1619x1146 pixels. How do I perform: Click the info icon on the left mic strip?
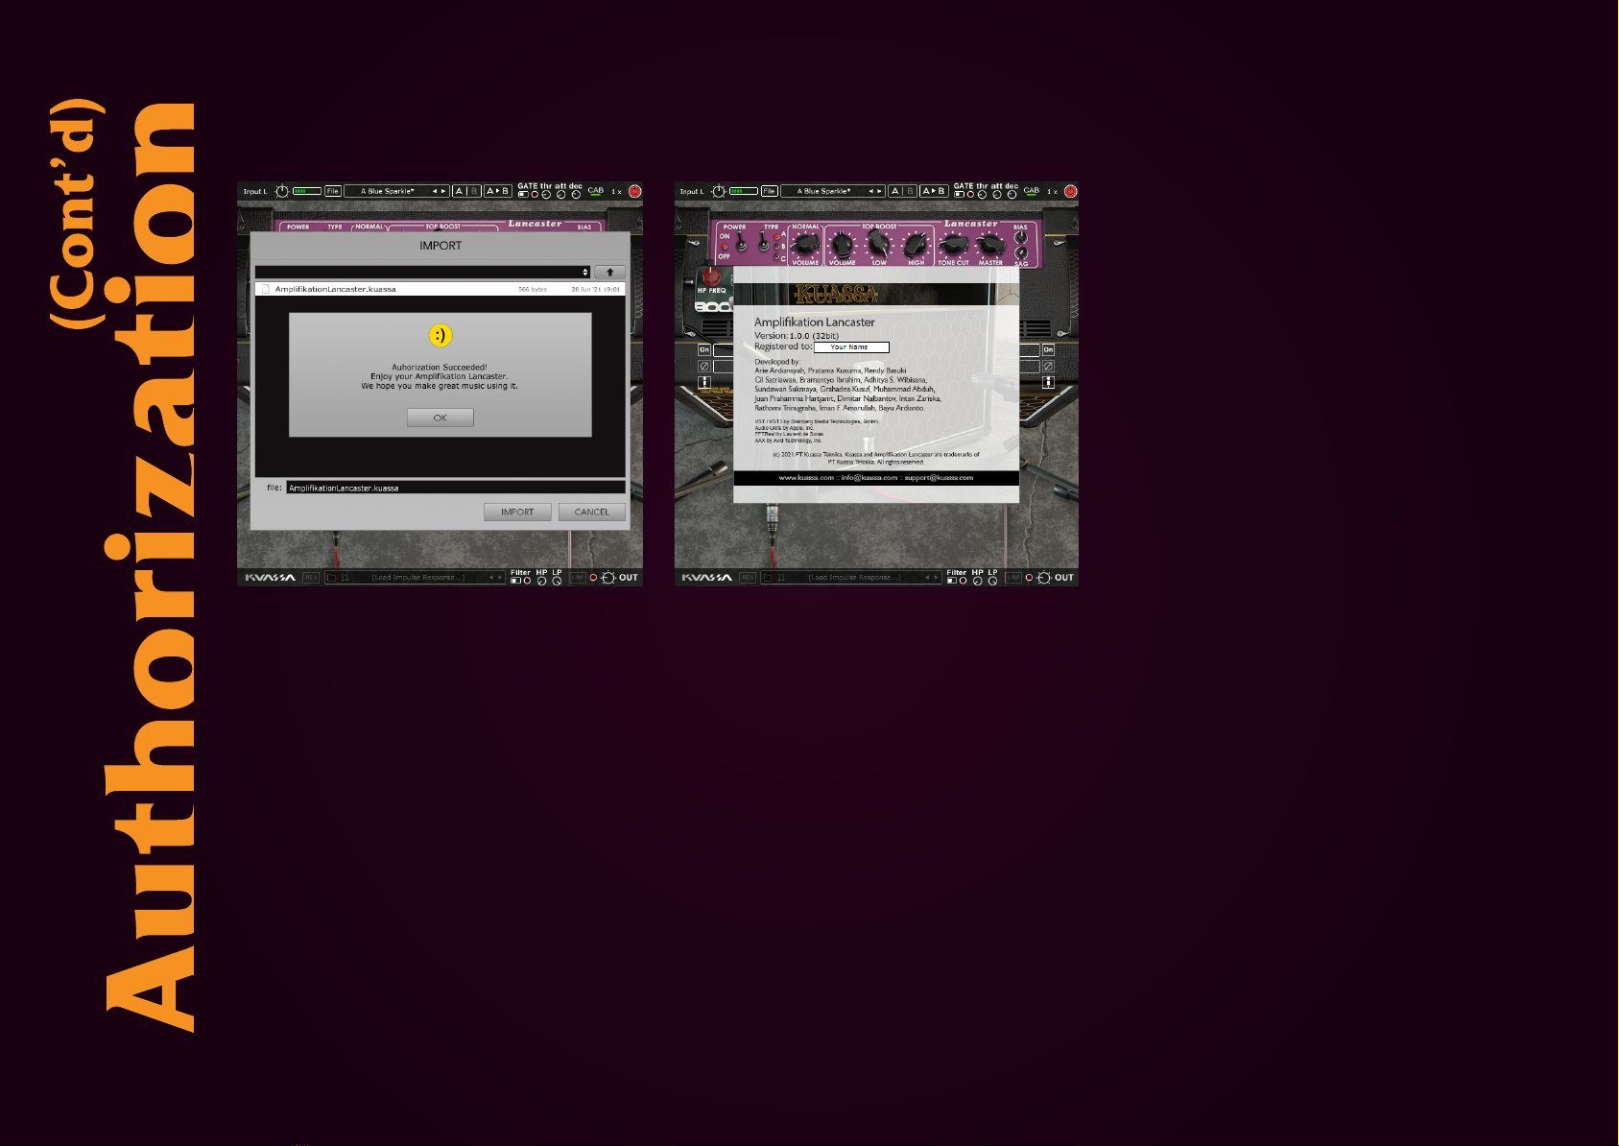[704, 382]
